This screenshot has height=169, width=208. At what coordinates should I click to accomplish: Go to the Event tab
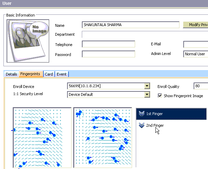pos(62,74)
